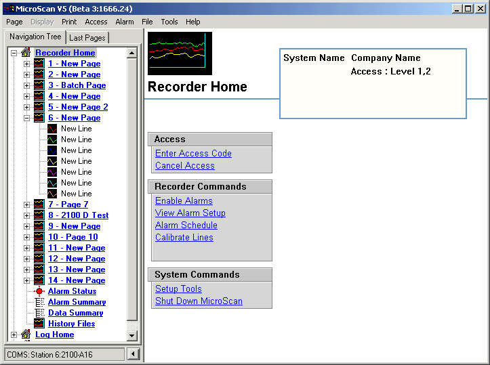
Task: Click the navigation tree scroll down arrow
Action: 132,336
